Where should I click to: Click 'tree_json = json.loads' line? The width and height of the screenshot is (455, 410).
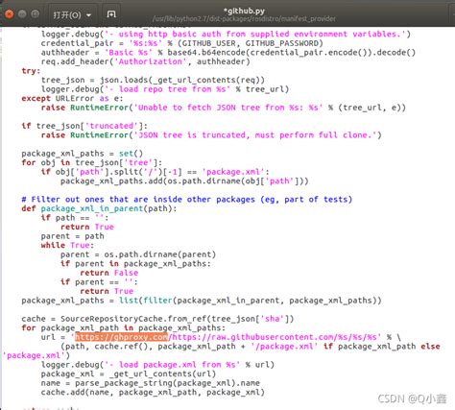point(153,80)
